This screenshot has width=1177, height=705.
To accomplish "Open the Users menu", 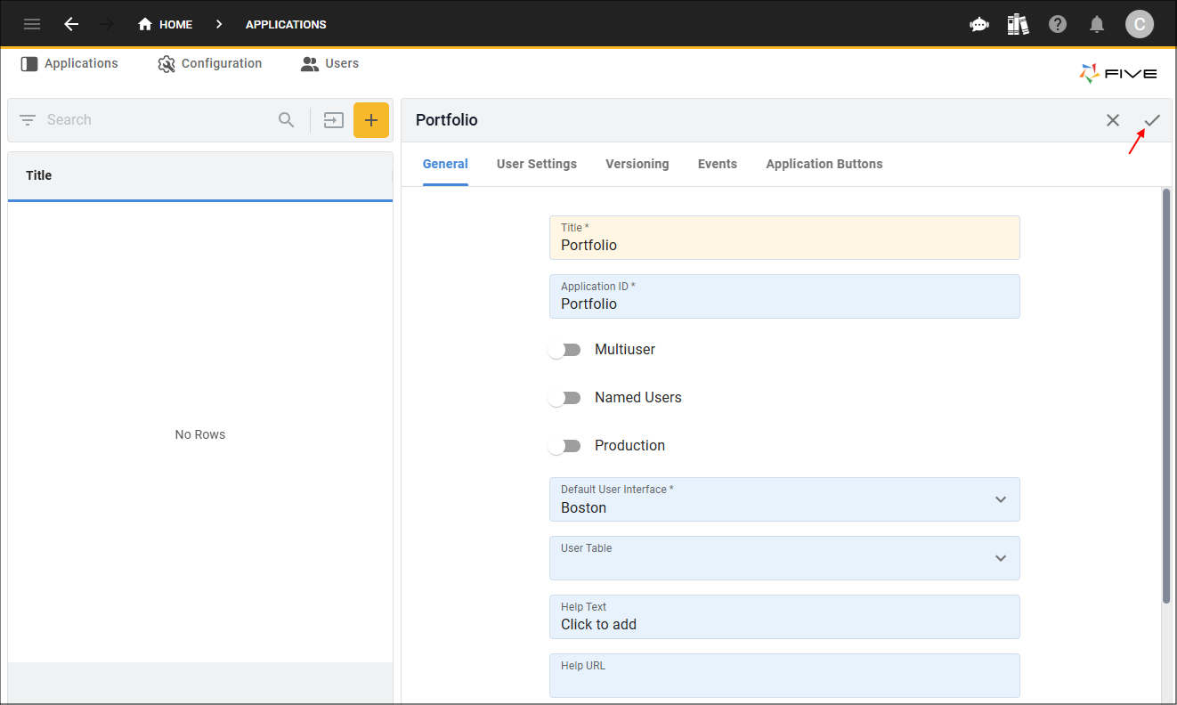I will click(x=329, y=64).
